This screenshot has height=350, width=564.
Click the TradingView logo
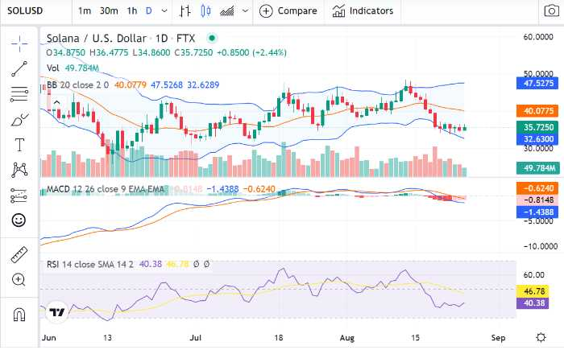(x=57, y=312)
